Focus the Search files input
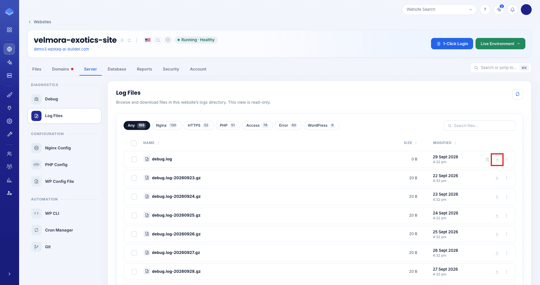The image size is (540, 285). pyautogui.click(x=479, y=125)
